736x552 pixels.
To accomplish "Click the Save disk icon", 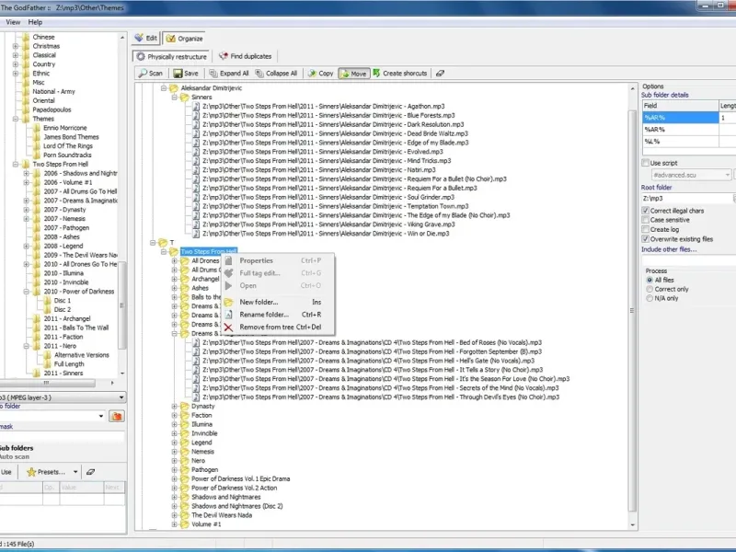I will tap(178, 74).
